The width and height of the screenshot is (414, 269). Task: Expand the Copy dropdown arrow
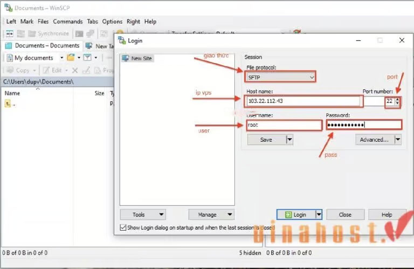[x=34, y=71]
